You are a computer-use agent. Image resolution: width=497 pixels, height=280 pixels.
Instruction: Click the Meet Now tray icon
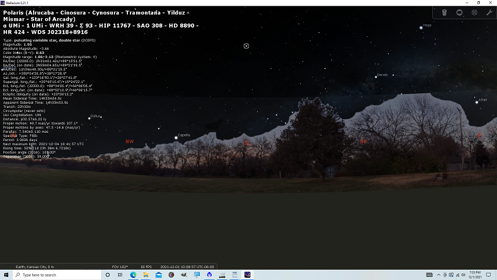[x=445, y=275]
